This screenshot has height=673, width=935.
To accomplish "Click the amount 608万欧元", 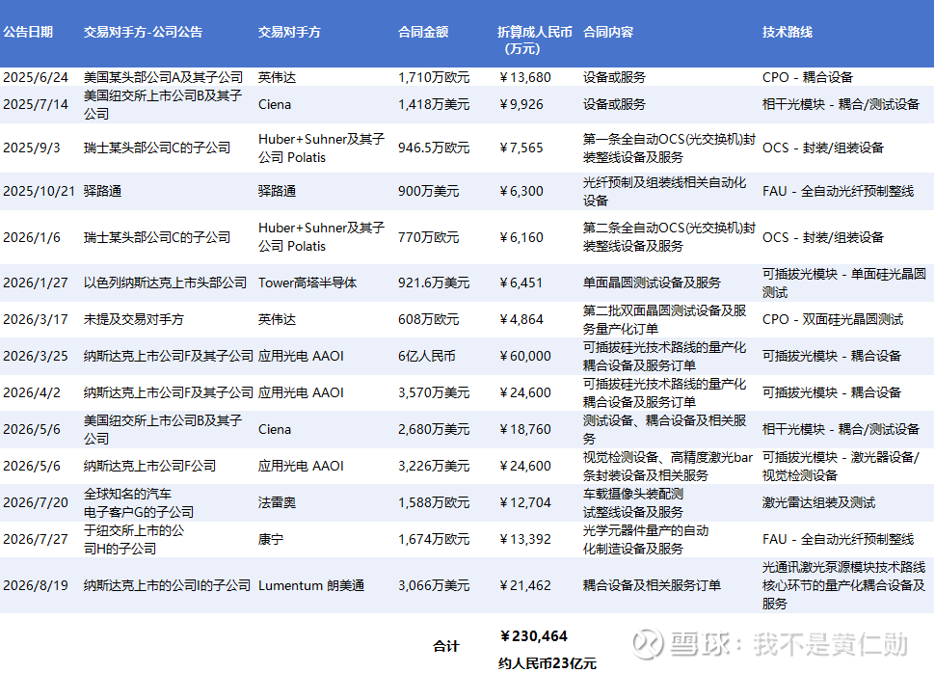I will (x=429, y=320).
